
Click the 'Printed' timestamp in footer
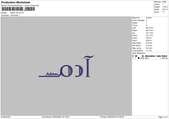click(112, 117)
